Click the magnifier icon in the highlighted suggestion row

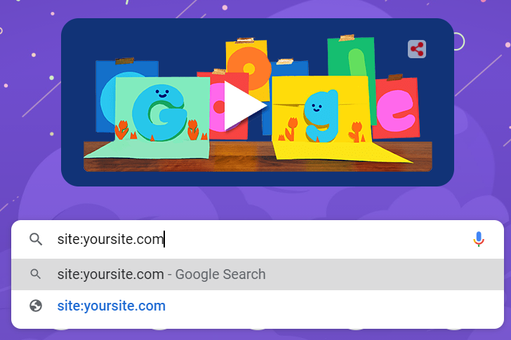[x=36, y=274]
